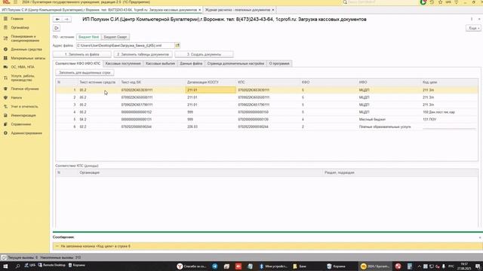Click 2. Заполнить таблицы документов button
The image size is (483, 271).
tap(143, 54)
